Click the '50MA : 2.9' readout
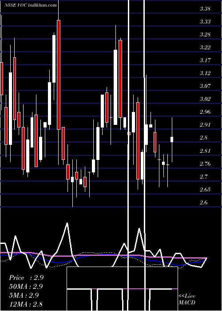Viewport: 222px width, 311px height. tap(26, 287)
